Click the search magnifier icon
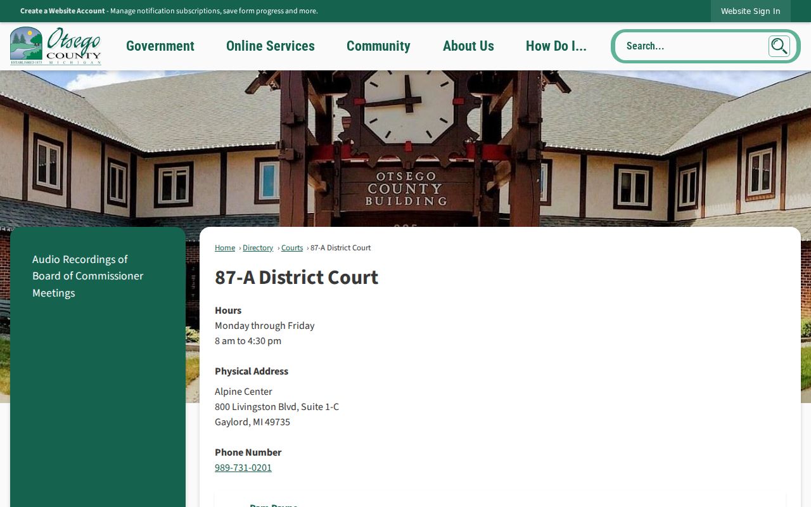This screenshot has width=811, height=507. (779, 46)
